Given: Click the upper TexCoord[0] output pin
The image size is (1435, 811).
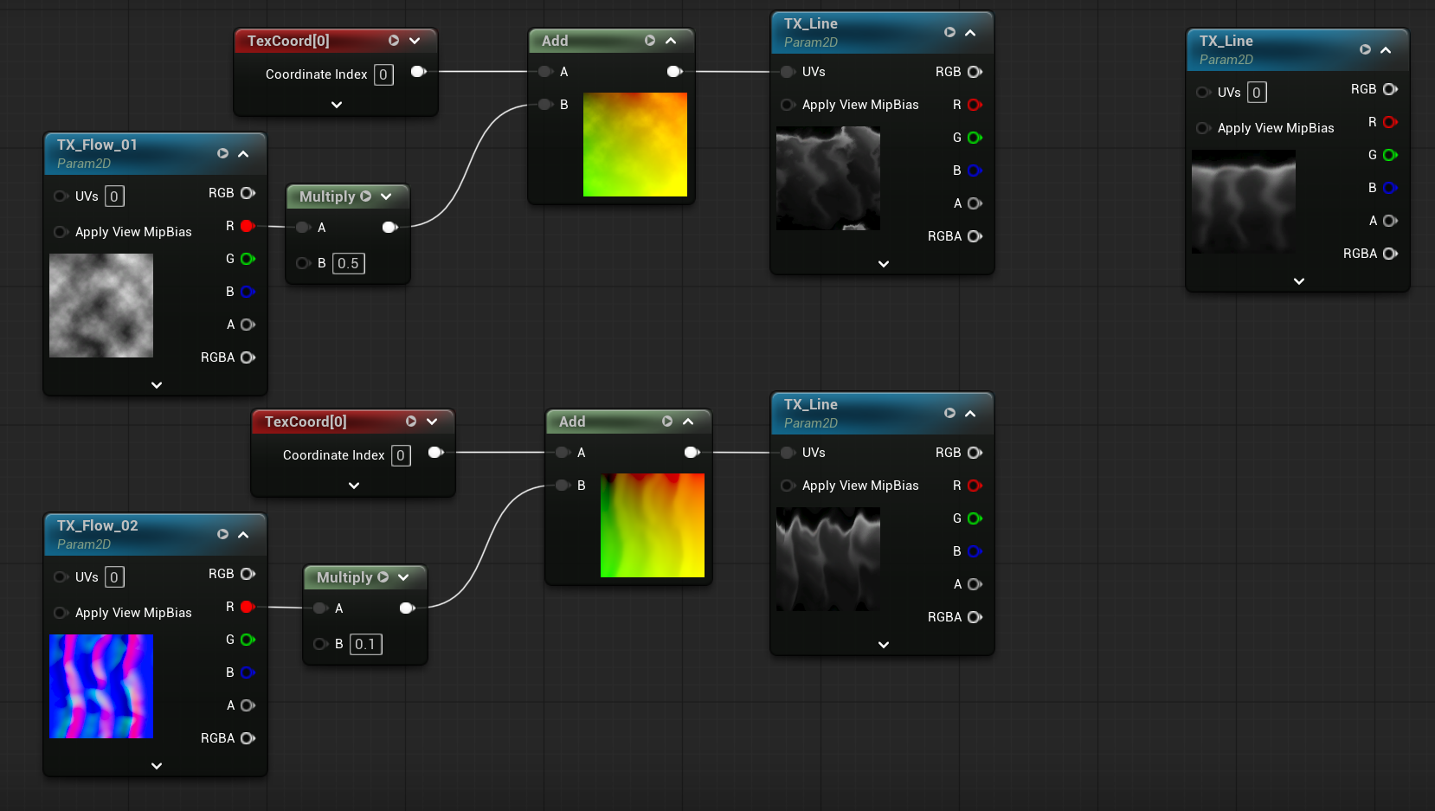Looking at the screenshot, I should tap(418, 72).
